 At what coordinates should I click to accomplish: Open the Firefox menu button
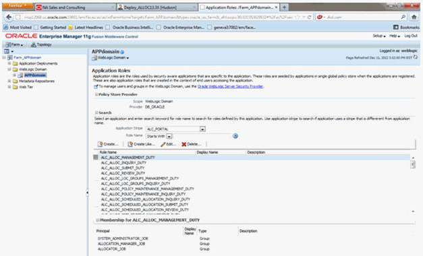(18, 5)
